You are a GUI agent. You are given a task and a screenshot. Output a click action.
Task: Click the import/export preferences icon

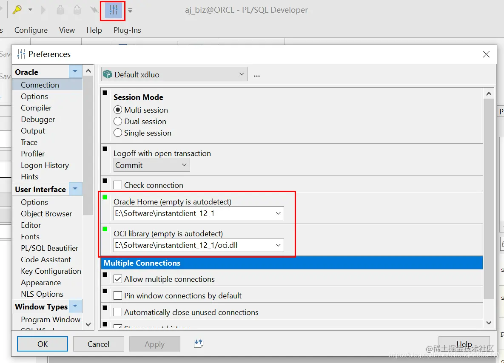pos(199,343)
